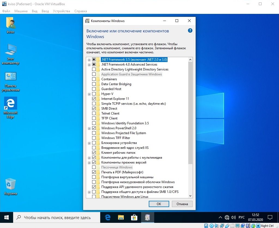Uncheck Клиент рабочих папок
The height and width of the screenshot is (228, 279).
(94, 153)
